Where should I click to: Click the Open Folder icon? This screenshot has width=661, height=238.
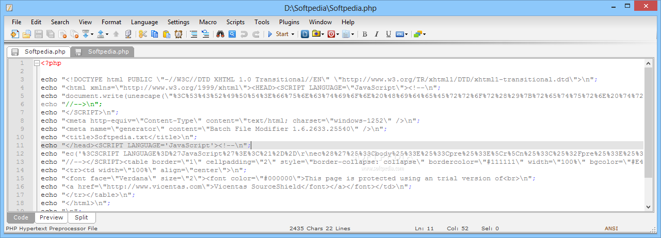(x=27, y=34)
